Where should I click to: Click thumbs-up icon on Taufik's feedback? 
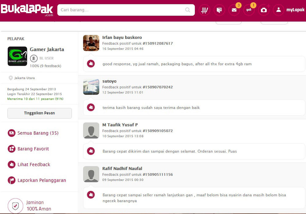(x=91, y=151)
